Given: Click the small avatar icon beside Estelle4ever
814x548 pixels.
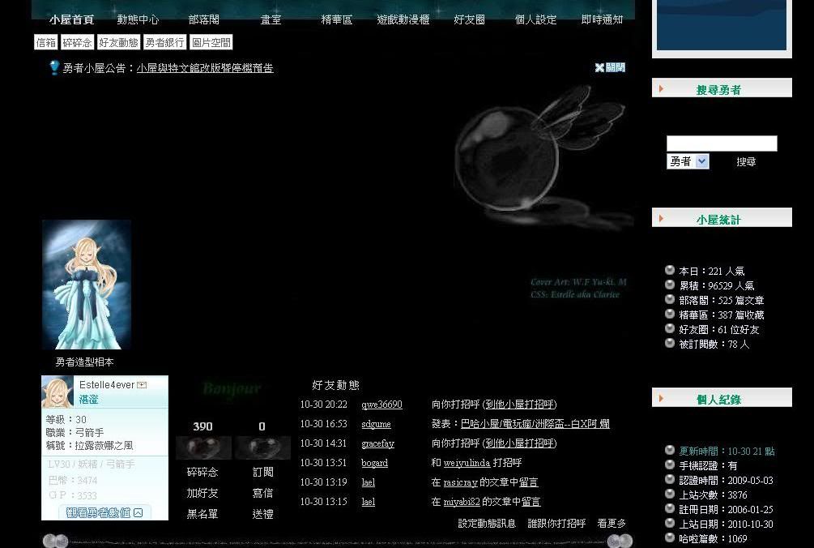Looking at the screenshot, I should tap(58, 392).
